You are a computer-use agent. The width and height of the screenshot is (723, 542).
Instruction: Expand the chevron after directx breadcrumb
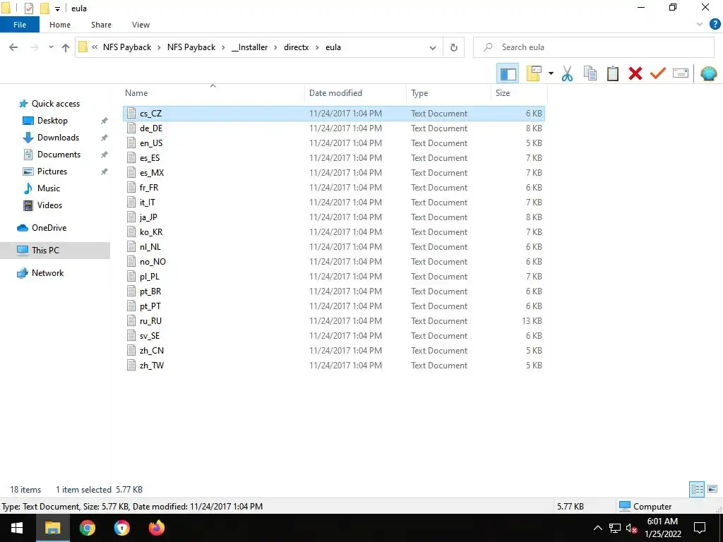point(317,47)
